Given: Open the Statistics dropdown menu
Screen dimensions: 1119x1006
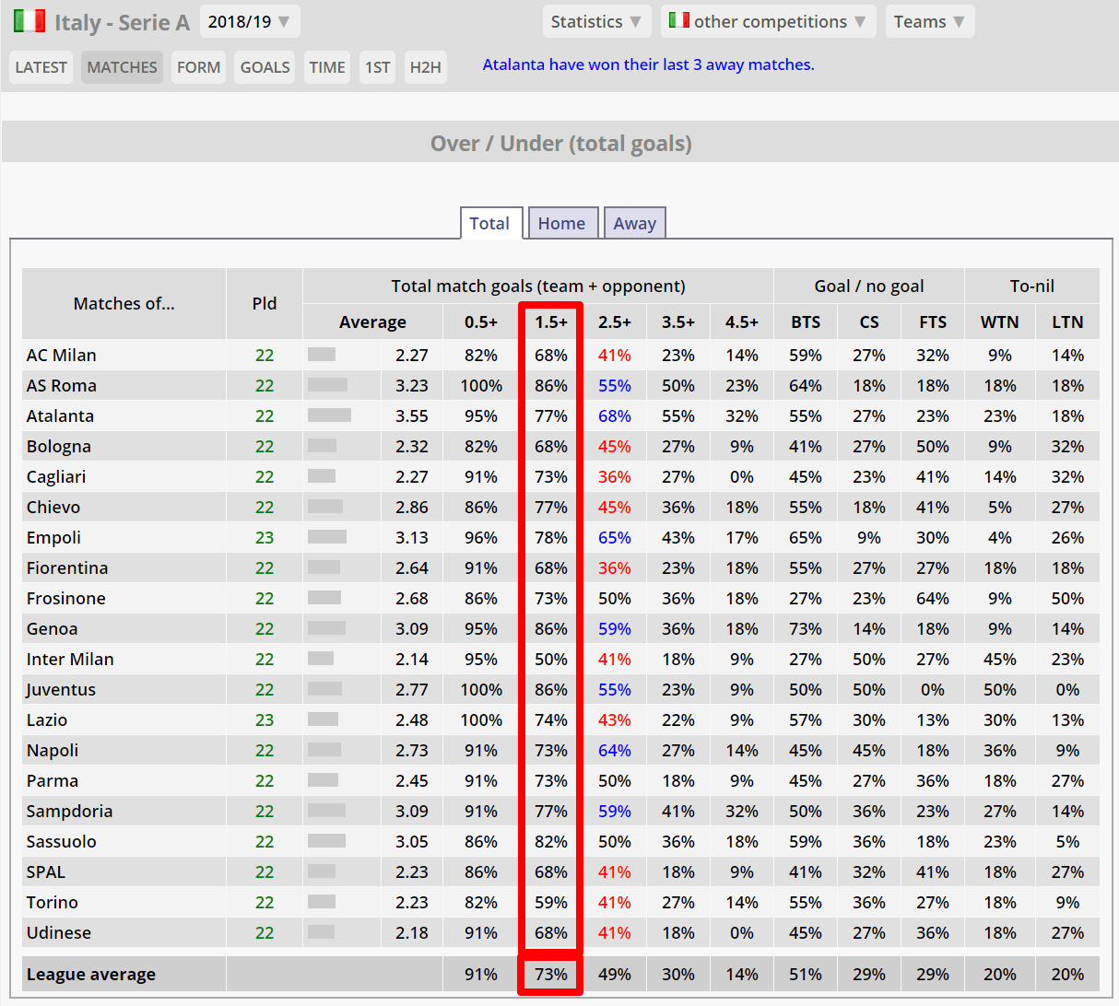Looking at the screenshot, I should click(x=597, y=21).
